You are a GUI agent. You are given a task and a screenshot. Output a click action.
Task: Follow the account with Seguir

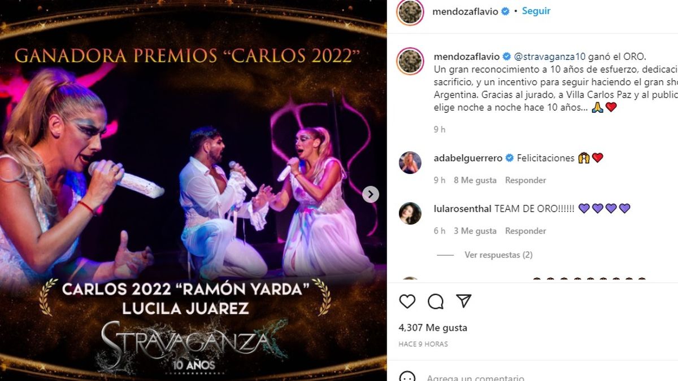click(x=536, y=11)
